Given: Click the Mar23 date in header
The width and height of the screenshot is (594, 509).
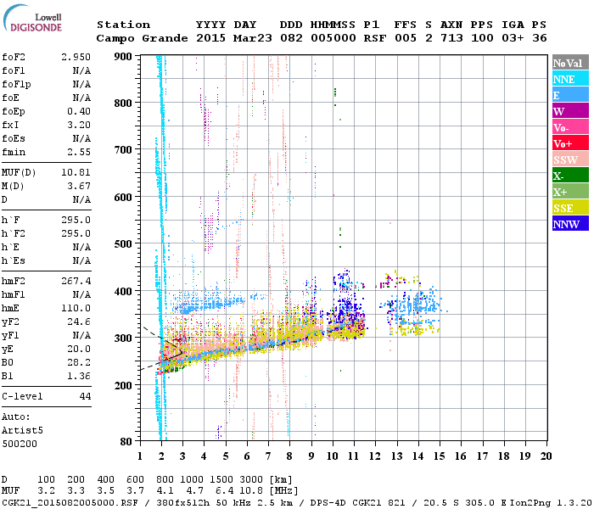Looking at the screenshot, I should pyautogui.click(x=252, y=38).
